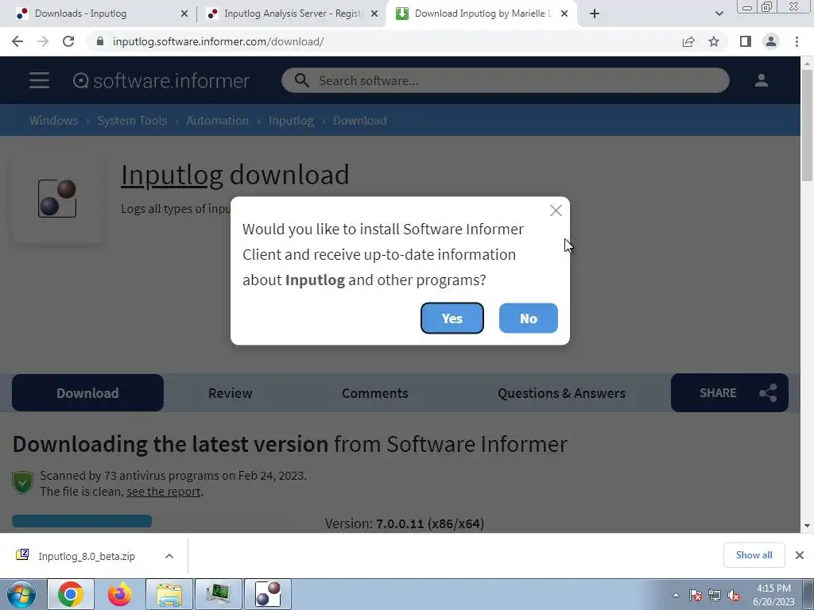Click the page vertical scrollbar thumb
The width and height of the screenshot is (814, 610).
pyautogui.click(x=807, y=125)
